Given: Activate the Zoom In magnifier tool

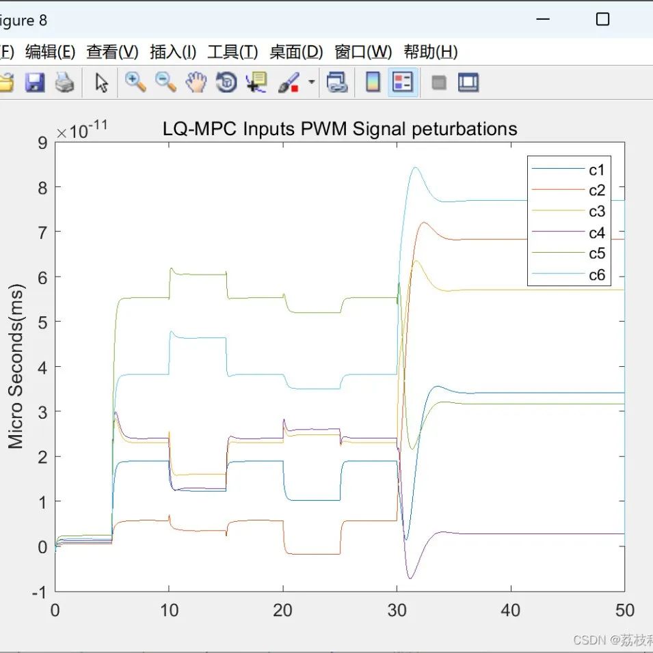Looking at the screenshot, I should click(135, 82).
